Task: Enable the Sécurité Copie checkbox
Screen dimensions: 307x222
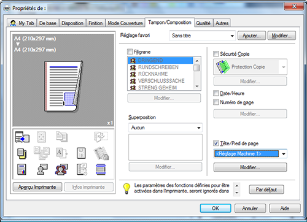Action: tap(216, 54)
